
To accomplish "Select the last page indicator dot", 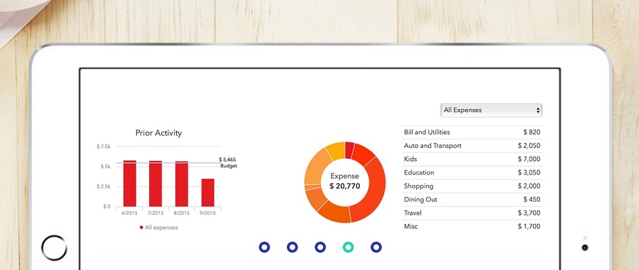I will coord(376,247).
